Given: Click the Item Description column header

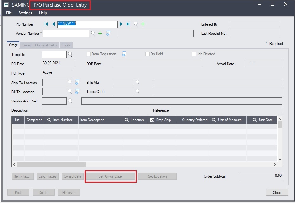Looking at the screenshot, I should tap(100, 120).
